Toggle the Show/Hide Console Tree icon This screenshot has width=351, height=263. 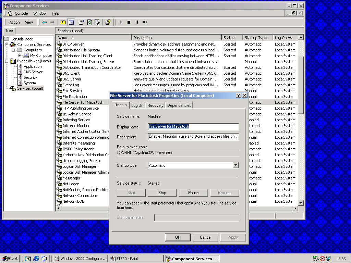point(71,22)
